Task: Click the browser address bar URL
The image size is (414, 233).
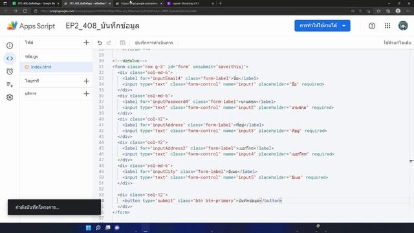Action: tap(118, 11)
